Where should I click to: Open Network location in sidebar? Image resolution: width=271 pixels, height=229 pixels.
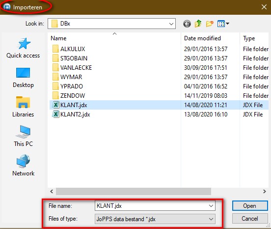click(x=23, y=165)
